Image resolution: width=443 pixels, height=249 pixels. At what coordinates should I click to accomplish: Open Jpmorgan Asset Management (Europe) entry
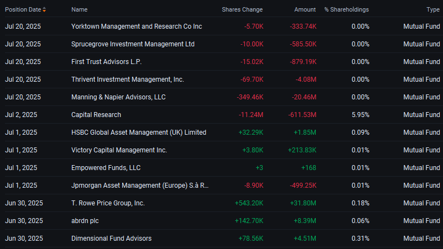point(140,186)
